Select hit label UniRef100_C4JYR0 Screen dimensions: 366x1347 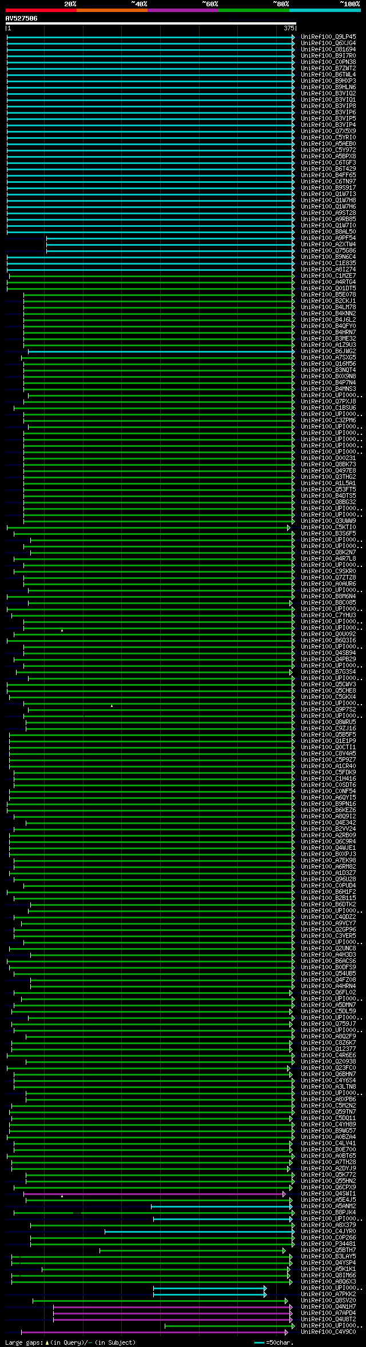click(x=328, y=1232)
